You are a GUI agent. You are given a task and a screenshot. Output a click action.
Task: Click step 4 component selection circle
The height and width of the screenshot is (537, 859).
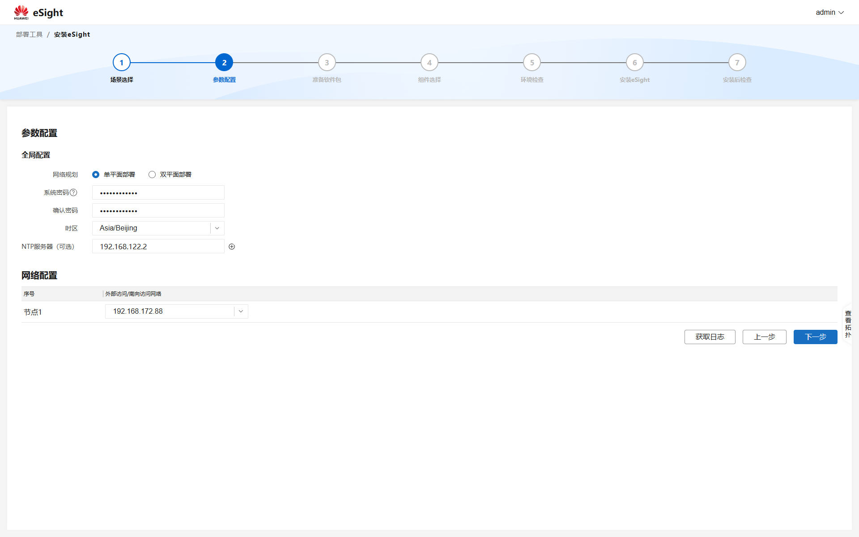pyautogui.click(x=429, y=63)
